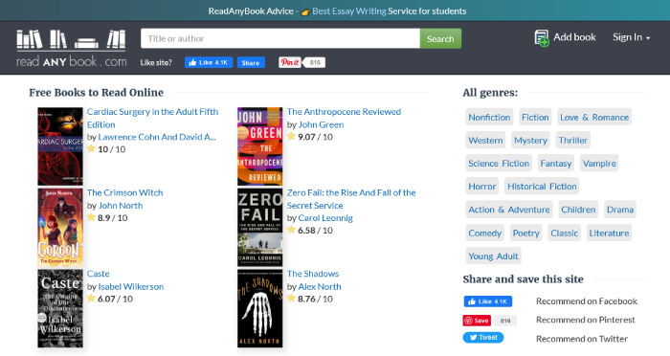Click the Add book icon
670x356 pixels.
542,38
